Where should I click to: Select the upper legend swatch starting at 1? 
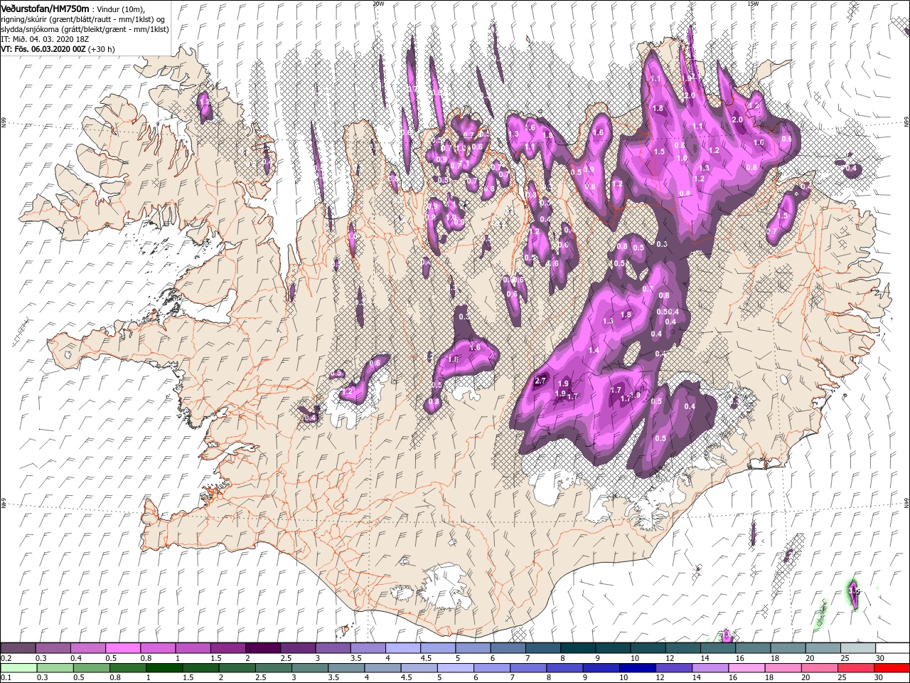point(192,648)
